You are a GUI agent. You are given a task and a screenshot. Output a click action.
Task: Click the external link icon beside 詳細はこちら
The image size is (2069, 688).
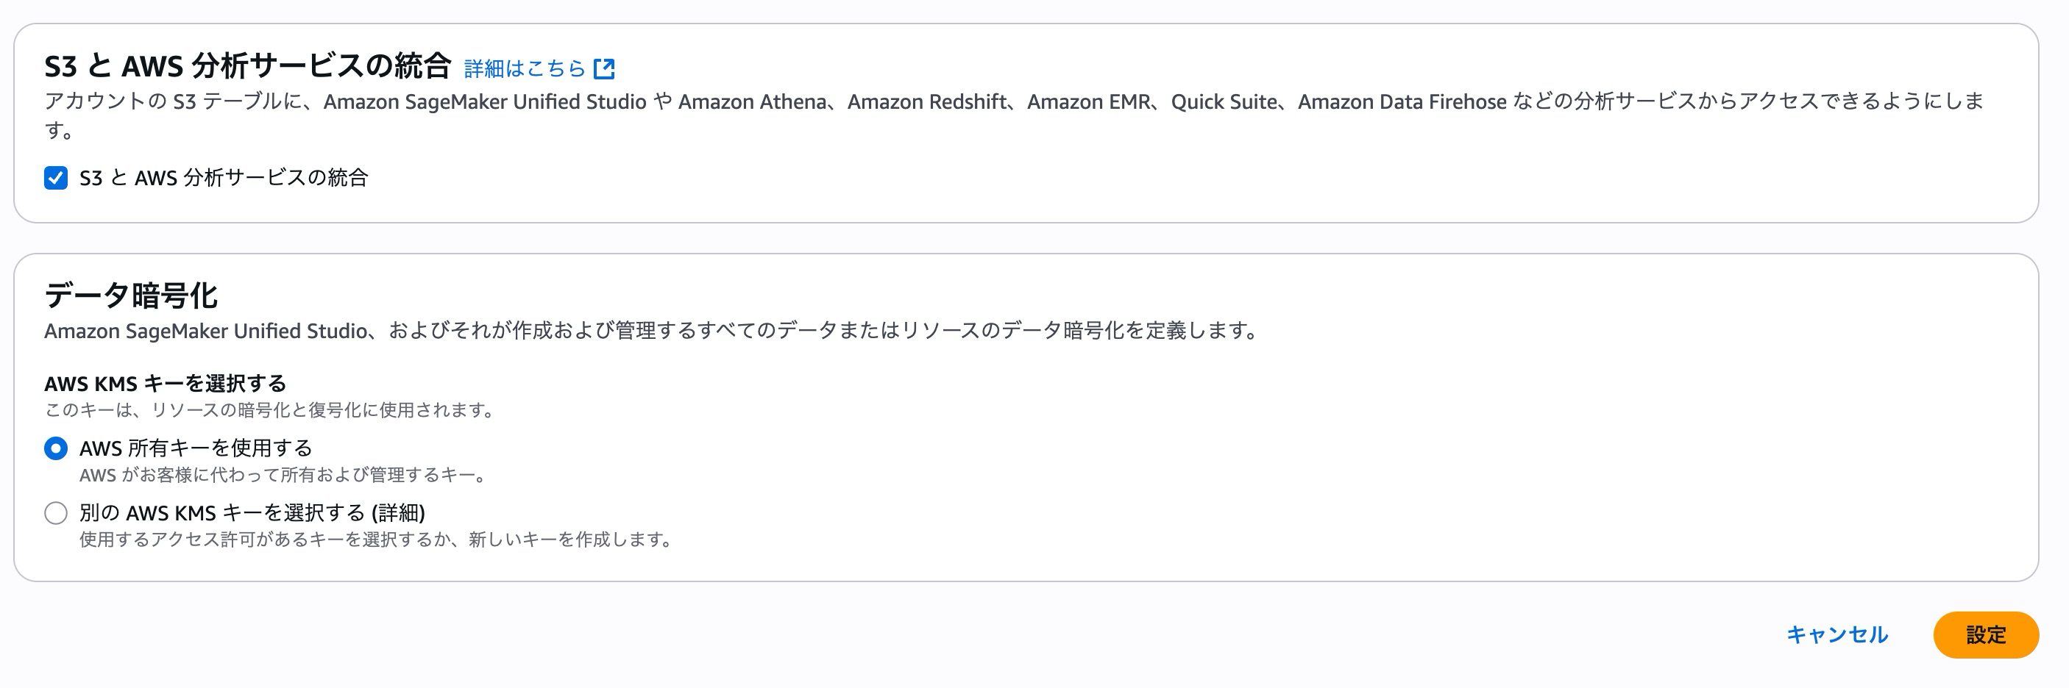point(604,69)
